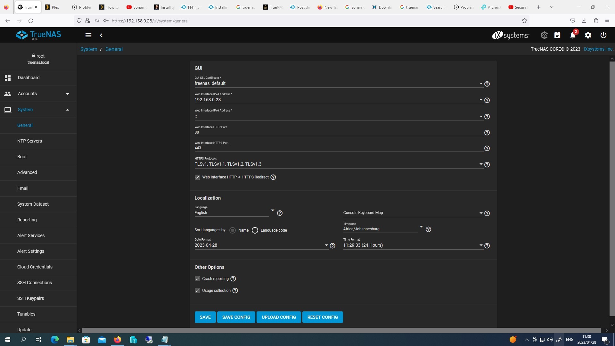The height and width of the screenshot is (346, 615).
Task: Show help for Web Interface IPv4 Address
Action: [487, 100]
